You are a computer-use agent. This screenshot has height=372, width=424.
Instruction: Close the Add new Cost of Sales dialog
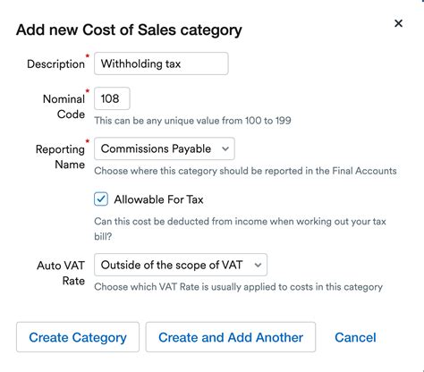398,23
